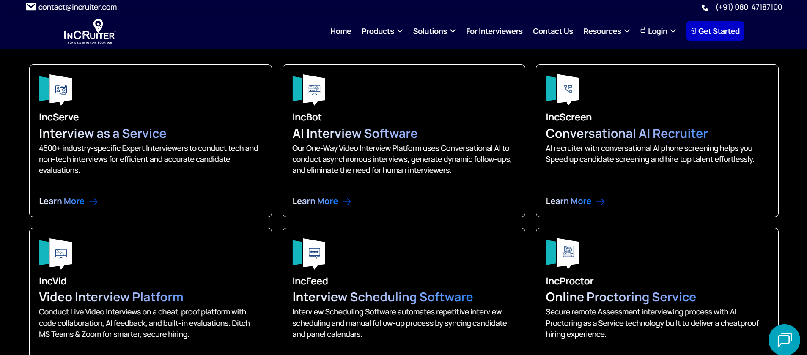
Task: Click the IncFeed card icon
Action: [309, 254]
